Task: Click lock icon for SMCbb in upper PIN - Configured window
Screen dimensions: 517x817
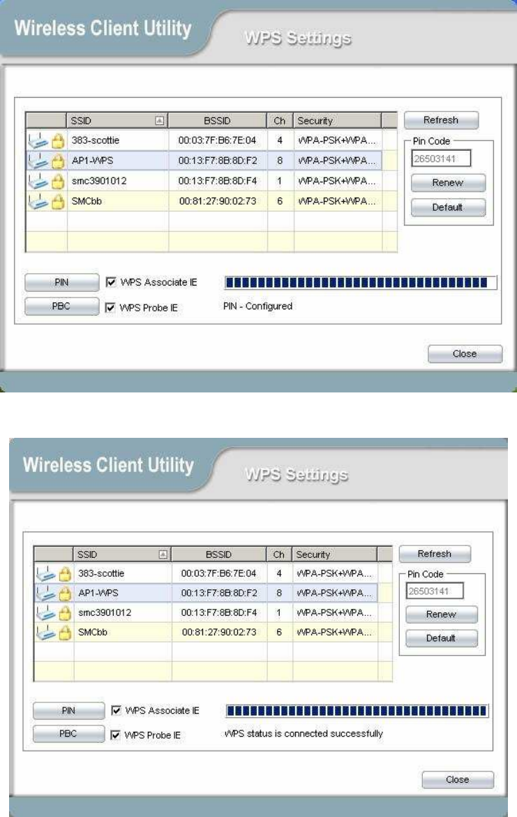Action: point(58,202)
